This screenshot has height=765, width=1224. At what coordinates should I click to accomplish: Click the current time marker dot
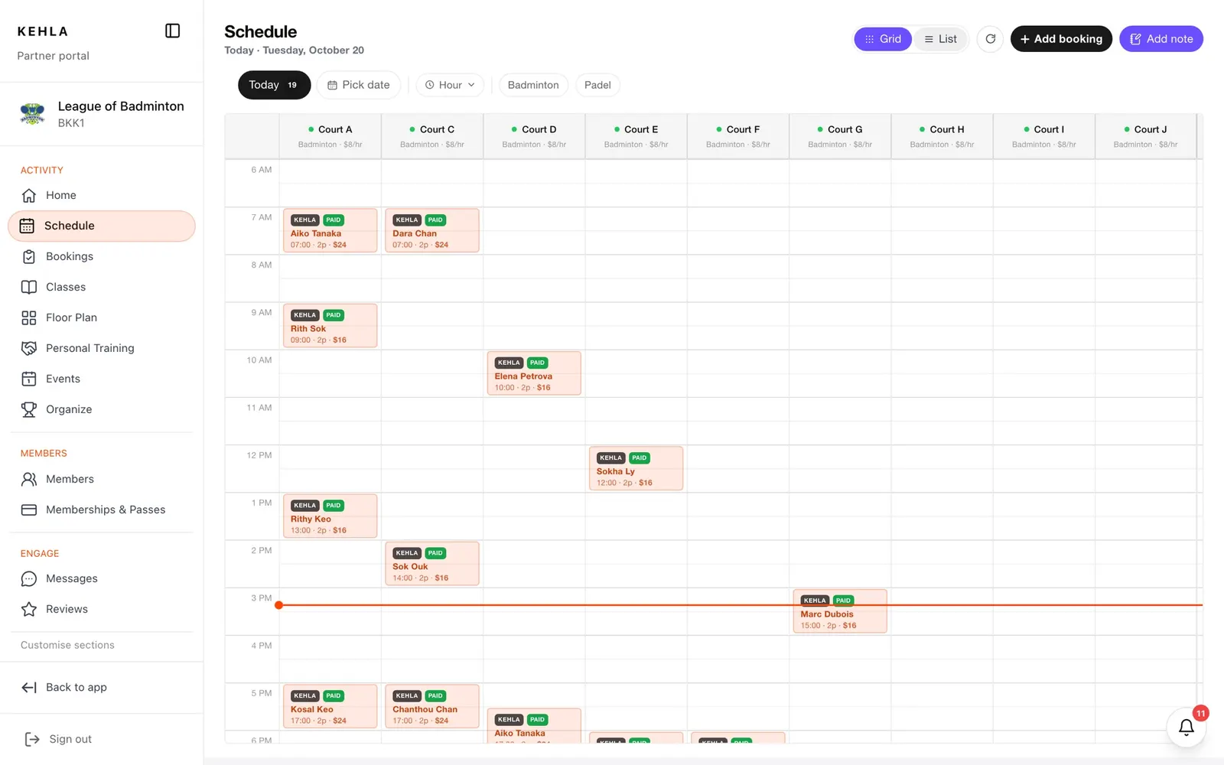(x=279, y=605)
